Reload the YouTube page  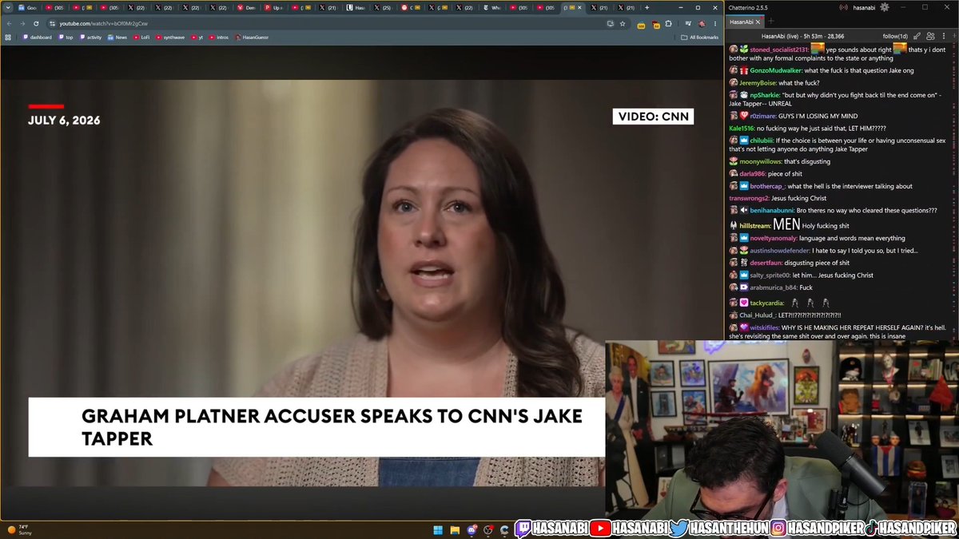36,24
